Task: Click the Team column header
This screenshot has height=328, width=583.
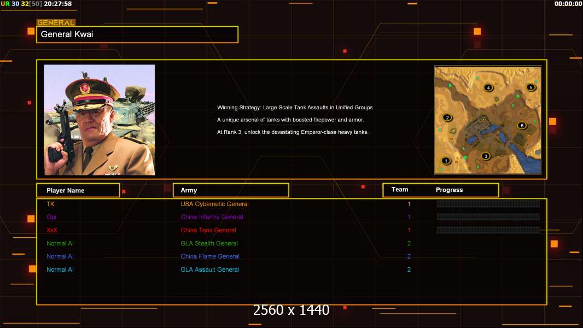Action: click(x=400, y=190)
